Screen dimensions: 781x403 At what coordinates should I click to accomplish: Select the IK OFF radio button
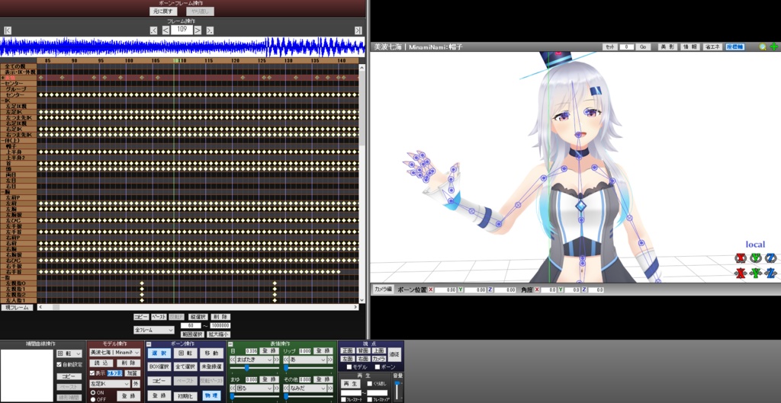click(92, 399)
